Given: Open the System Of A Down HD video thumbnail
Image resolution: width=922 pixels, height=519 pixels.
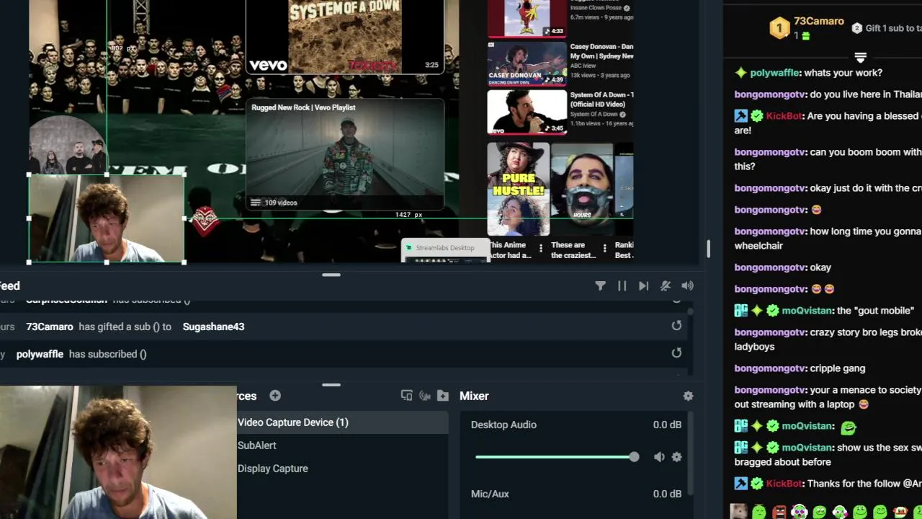Looking at the screenshot, I should point(527,112).
